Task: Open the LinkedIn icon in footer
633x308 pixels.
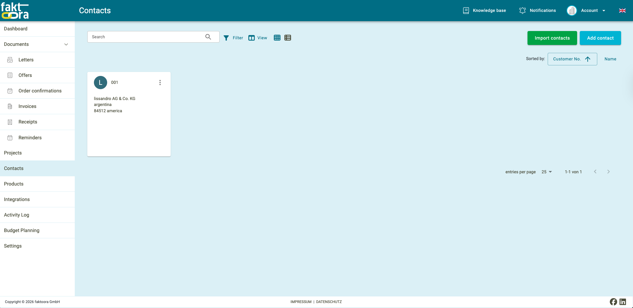Action: [x=623, y=302]
